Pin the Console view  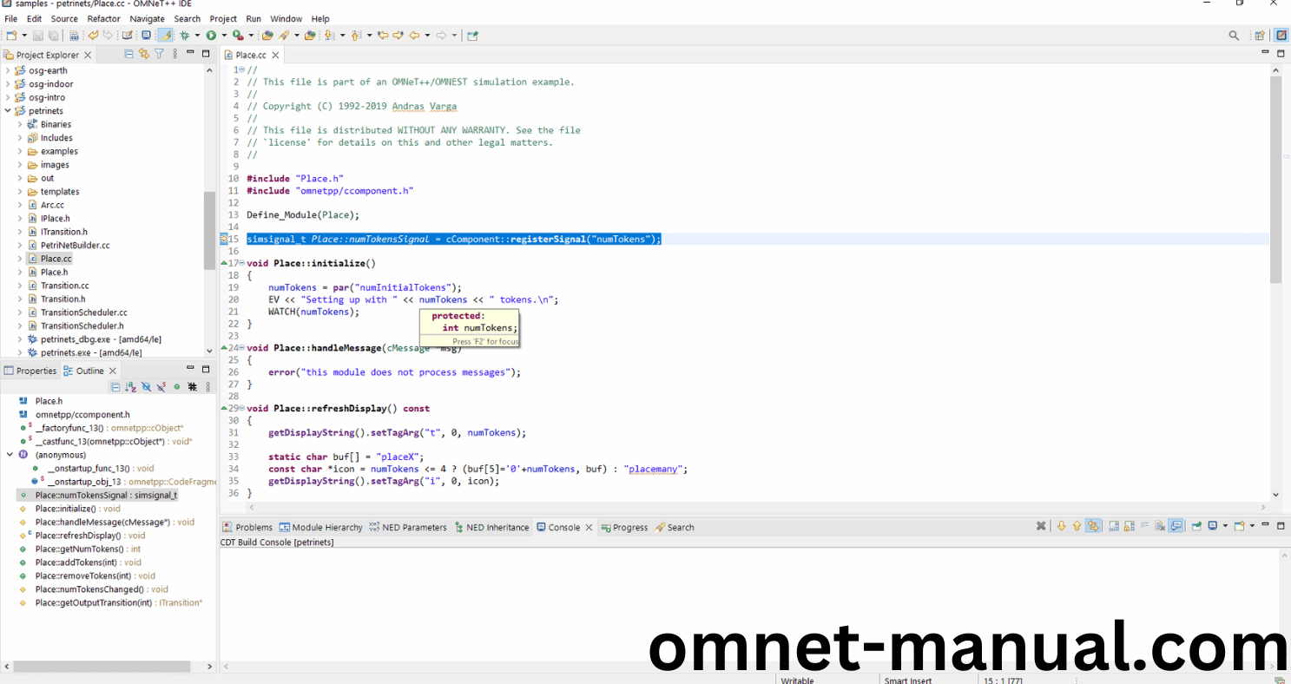[1196, 526]
